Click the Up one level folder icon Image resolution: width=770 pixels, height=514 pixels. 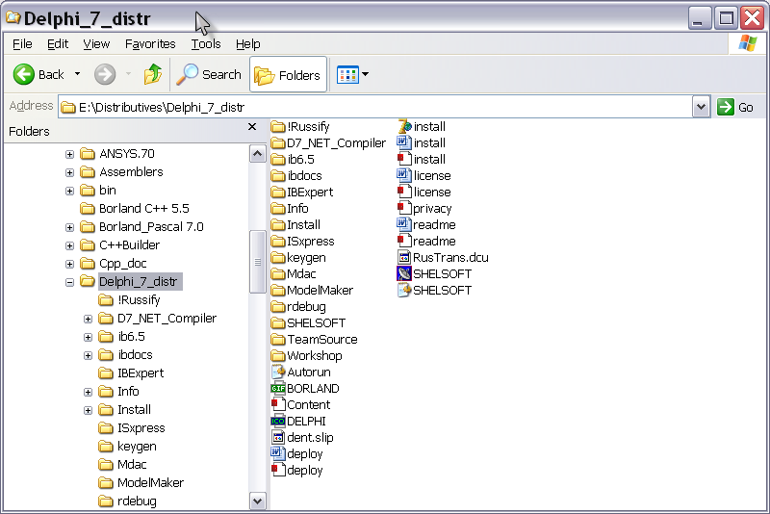[153, 75]
